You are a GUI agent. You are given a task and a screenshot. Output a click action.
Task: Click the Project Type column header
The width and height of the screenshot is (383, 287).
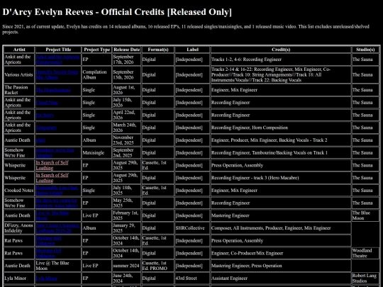point(96,50)
